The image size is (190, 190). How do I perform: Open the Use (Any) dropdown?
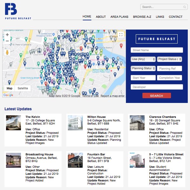pos(143,59)
